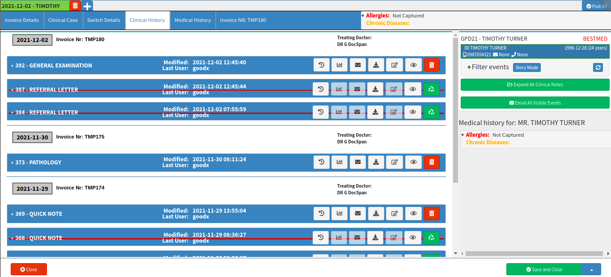
Task: Toggle Story Mode button
Action: pos(526,67)
